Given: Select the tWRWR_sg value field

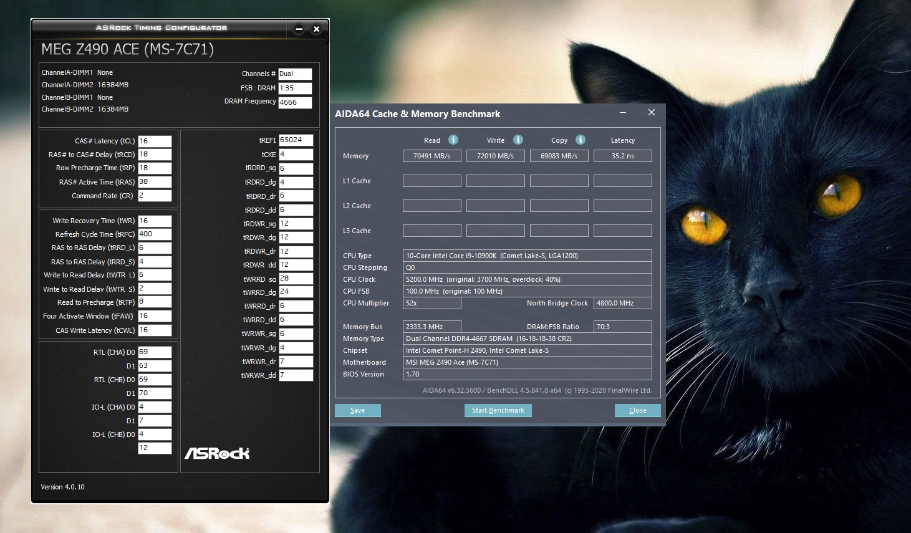Looking at the screenshot, I should tap(296, 334).
